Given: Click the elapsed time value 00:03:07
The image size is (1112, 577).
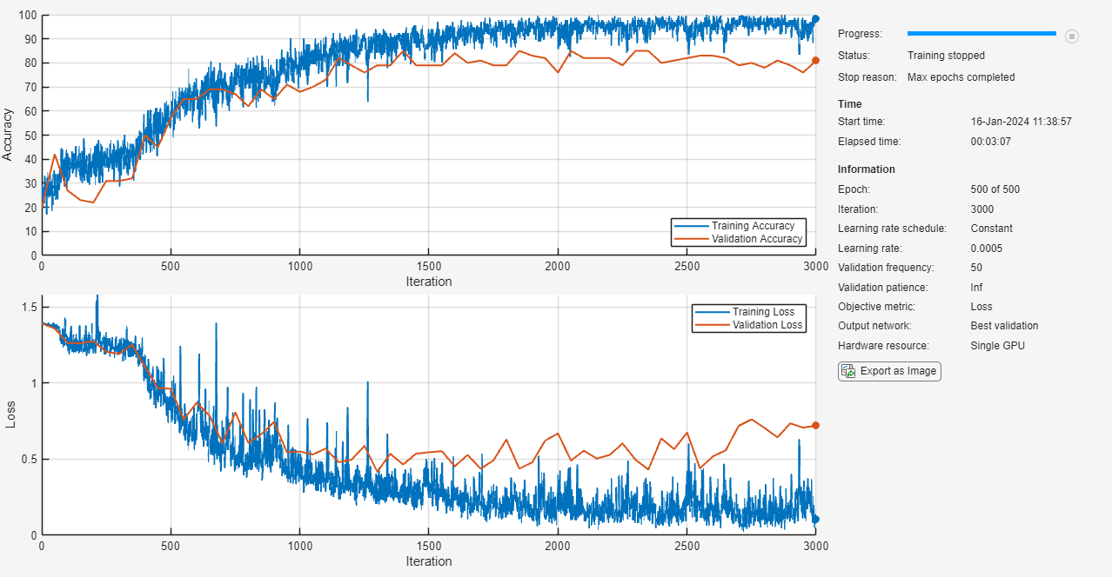Looking at the screenshot, I should point(990,142).
